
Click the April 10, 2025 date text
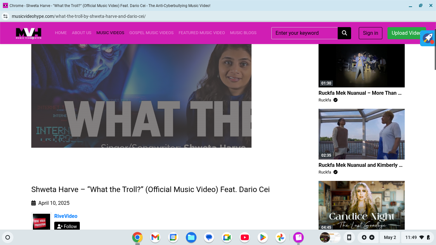point(54,203)
